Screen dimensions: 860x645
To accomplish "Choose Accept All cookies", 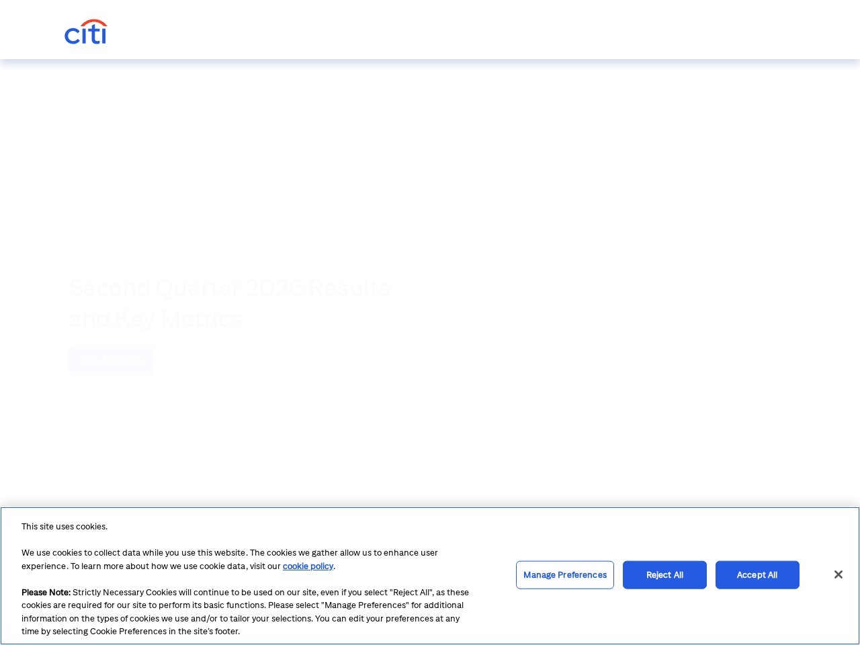I will [757, 575].
